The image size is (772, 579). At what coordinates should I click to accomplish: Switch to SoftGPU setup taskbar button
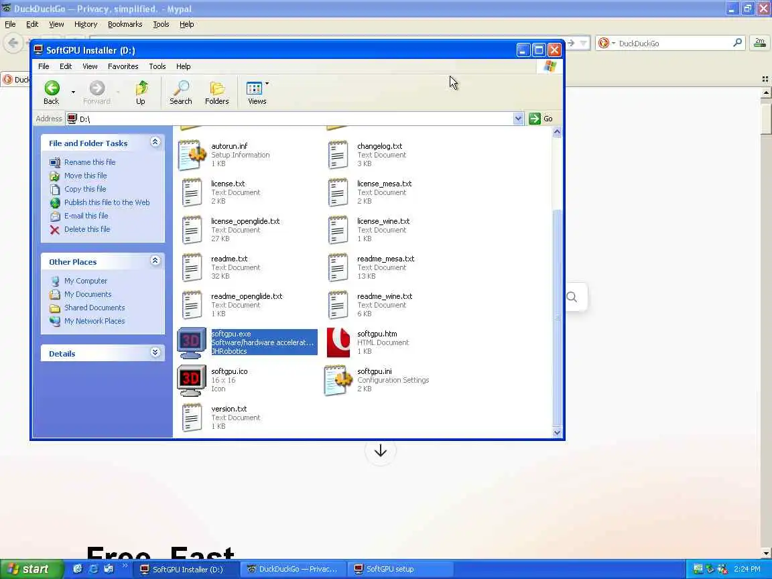tap(399, 569)
